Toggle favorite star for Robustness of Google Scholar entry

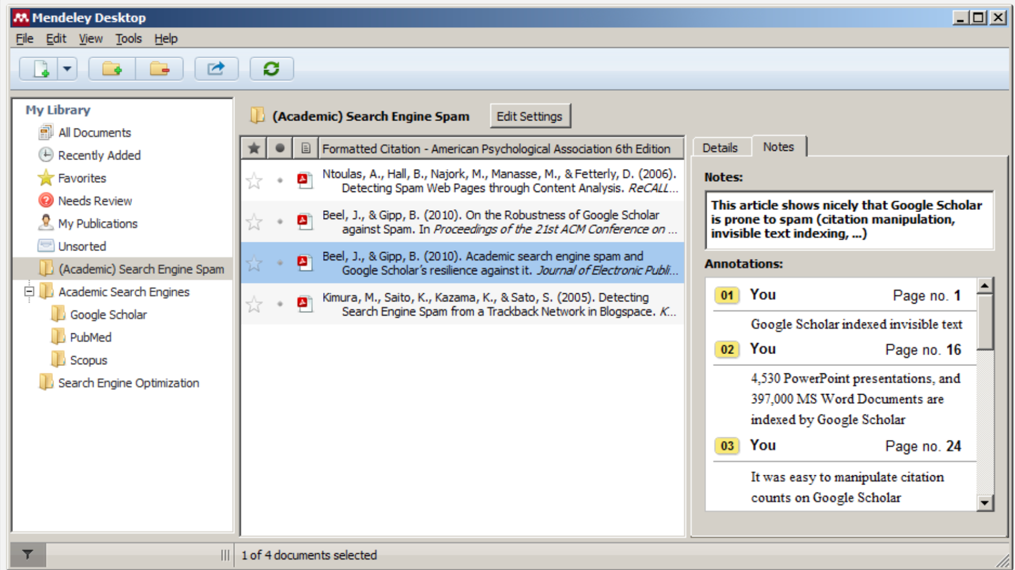254,222
